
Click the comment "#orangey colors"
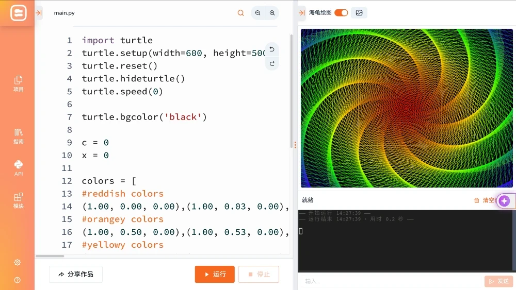coord(122,219)
